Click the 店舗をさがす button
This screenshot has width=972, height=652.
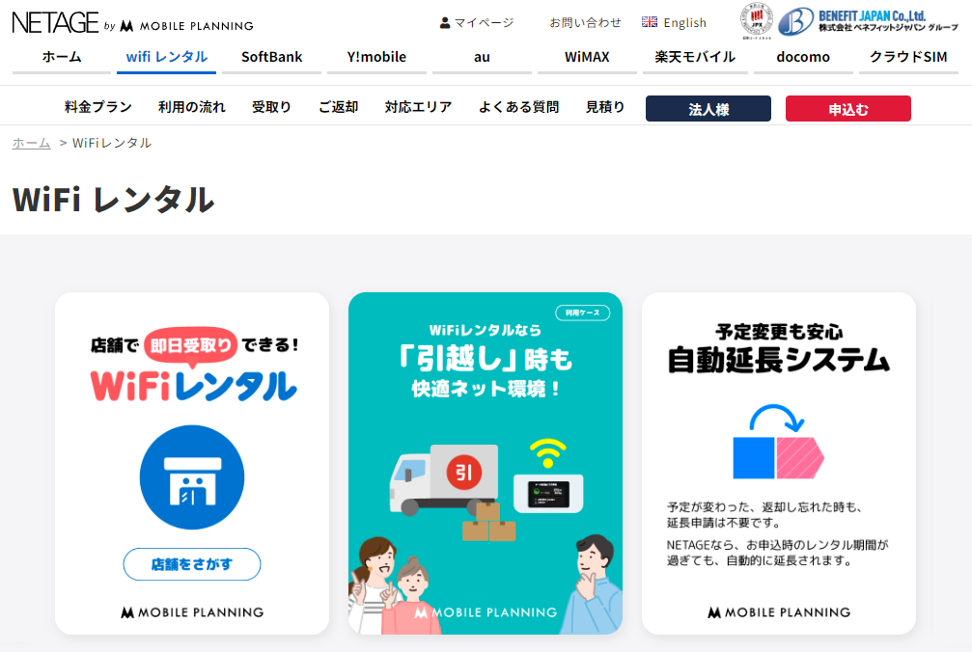192,564
